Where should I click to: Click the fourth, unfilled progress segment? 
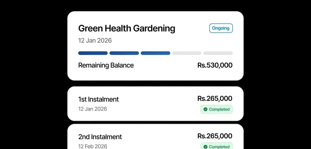click(187, 53)
